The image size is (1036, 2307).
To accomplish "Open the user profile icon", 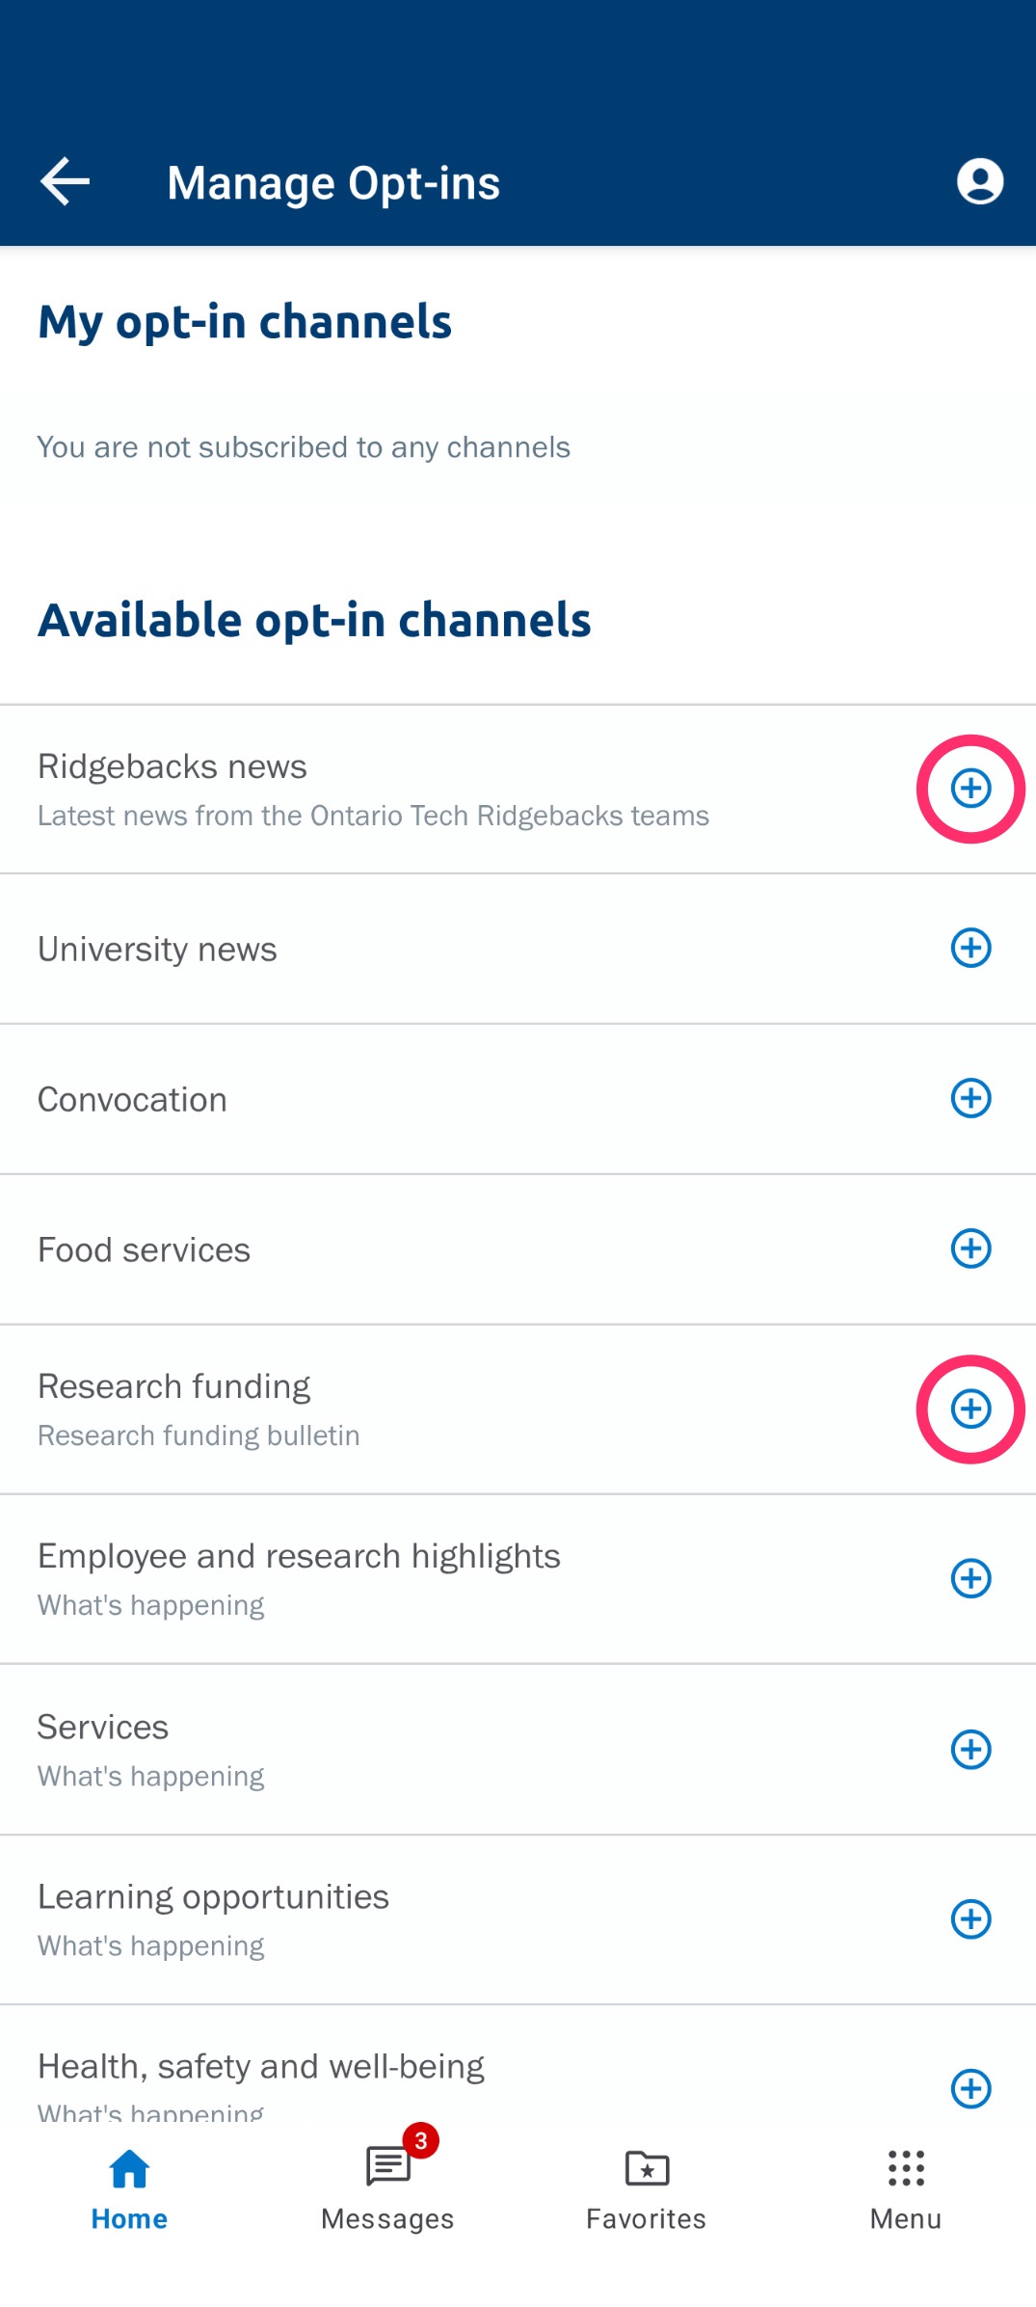I will point(979,182).
